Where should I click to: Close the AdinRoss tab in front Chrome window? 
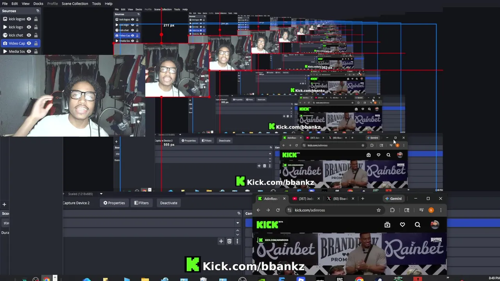coord(284,199)
